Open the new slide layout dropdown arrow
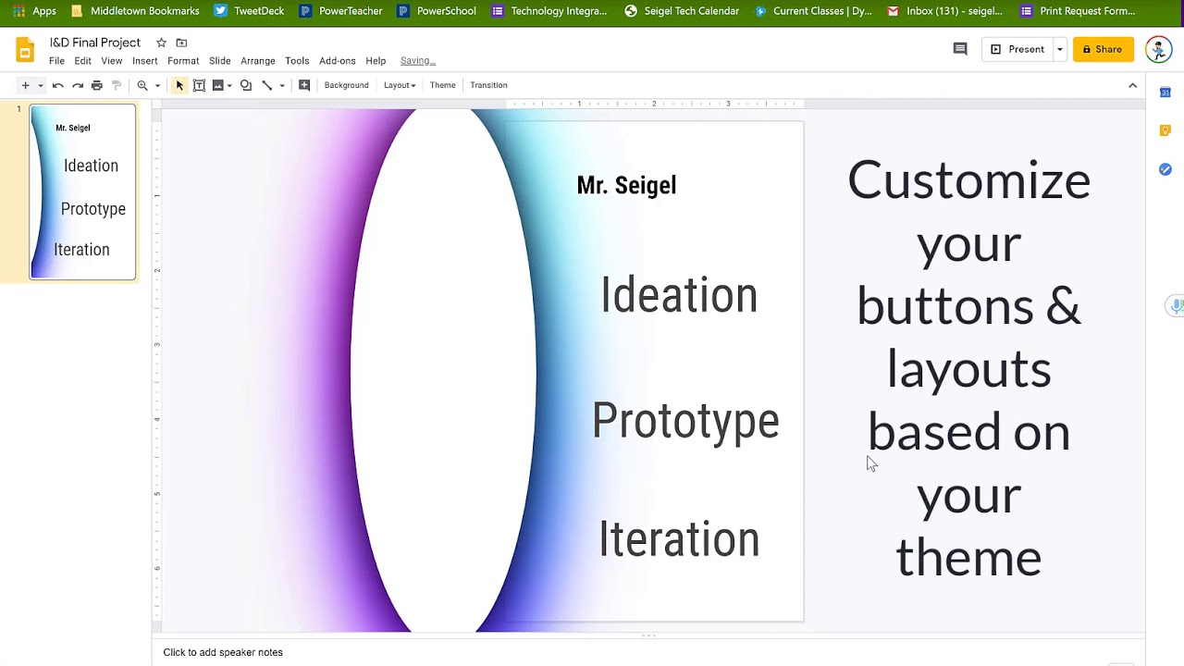Image resolution: width=1184 pixels, height=666 pixels. pos(40,85)
